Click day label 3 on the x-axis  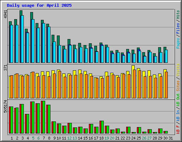[x=22, y=138]
